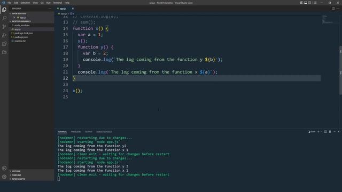Toggle primary sidebar layout icon
The width and height of the screenshot is (342, 192).
pos(301,3)
